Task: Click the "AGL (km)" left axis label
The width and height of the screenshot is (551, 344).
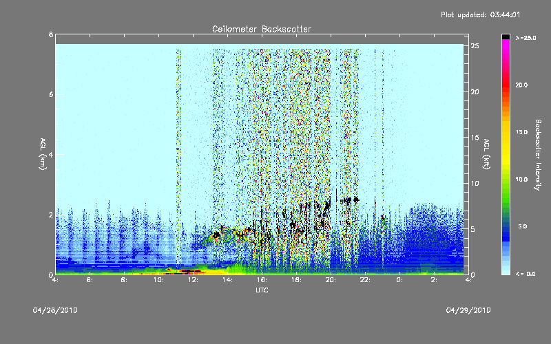Action: click(43, 154)
